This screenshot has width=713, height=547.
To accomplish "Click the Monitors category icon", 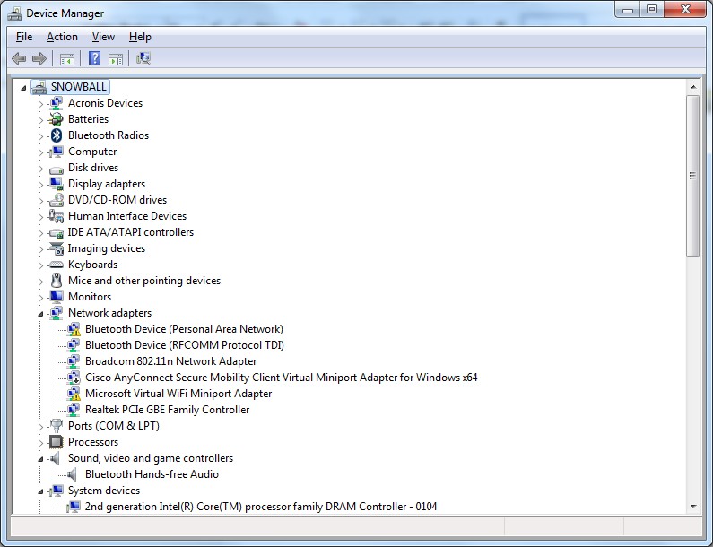I will pyautogui.click(x=56, y=297).
